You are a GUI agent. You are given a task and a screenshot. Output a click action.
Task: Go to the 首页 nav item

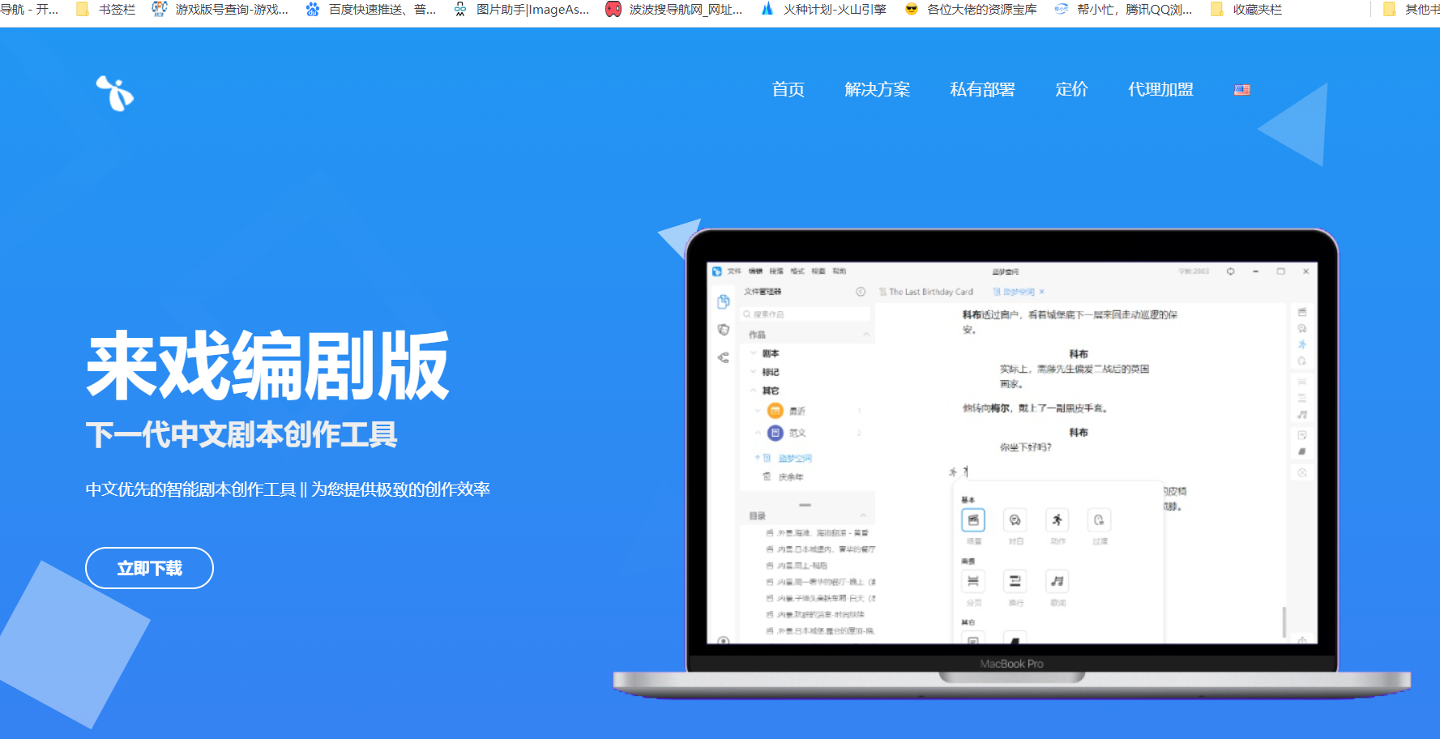click(x=788, y=90)
